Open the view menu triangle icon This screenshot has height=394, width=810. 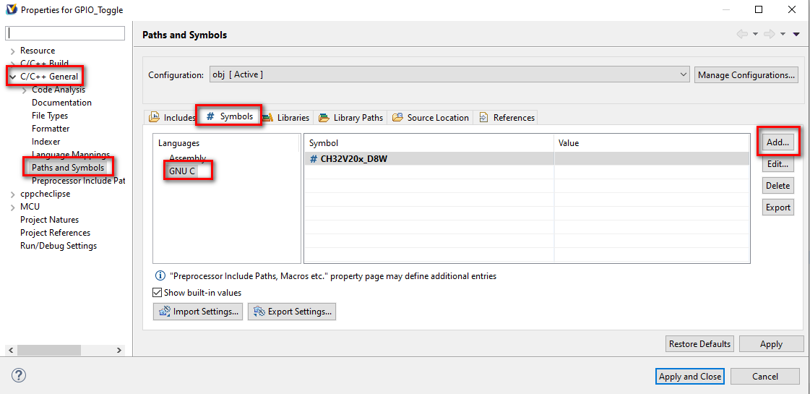(x=796, y=34)
